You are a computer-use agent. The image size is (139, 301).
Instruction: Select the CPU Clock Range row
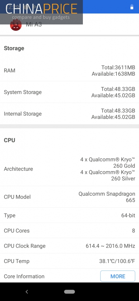click(69, 246)
